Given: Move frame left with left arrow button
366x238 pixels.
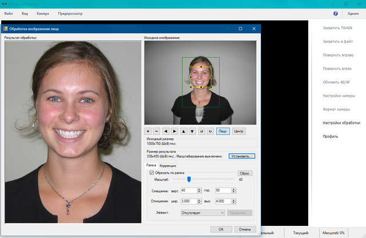Looking at the screenshot, I should (166, 131).
